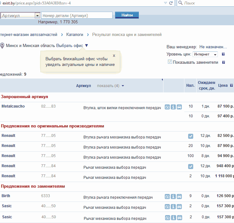Click the location pin beside Минск

(2, 45)
